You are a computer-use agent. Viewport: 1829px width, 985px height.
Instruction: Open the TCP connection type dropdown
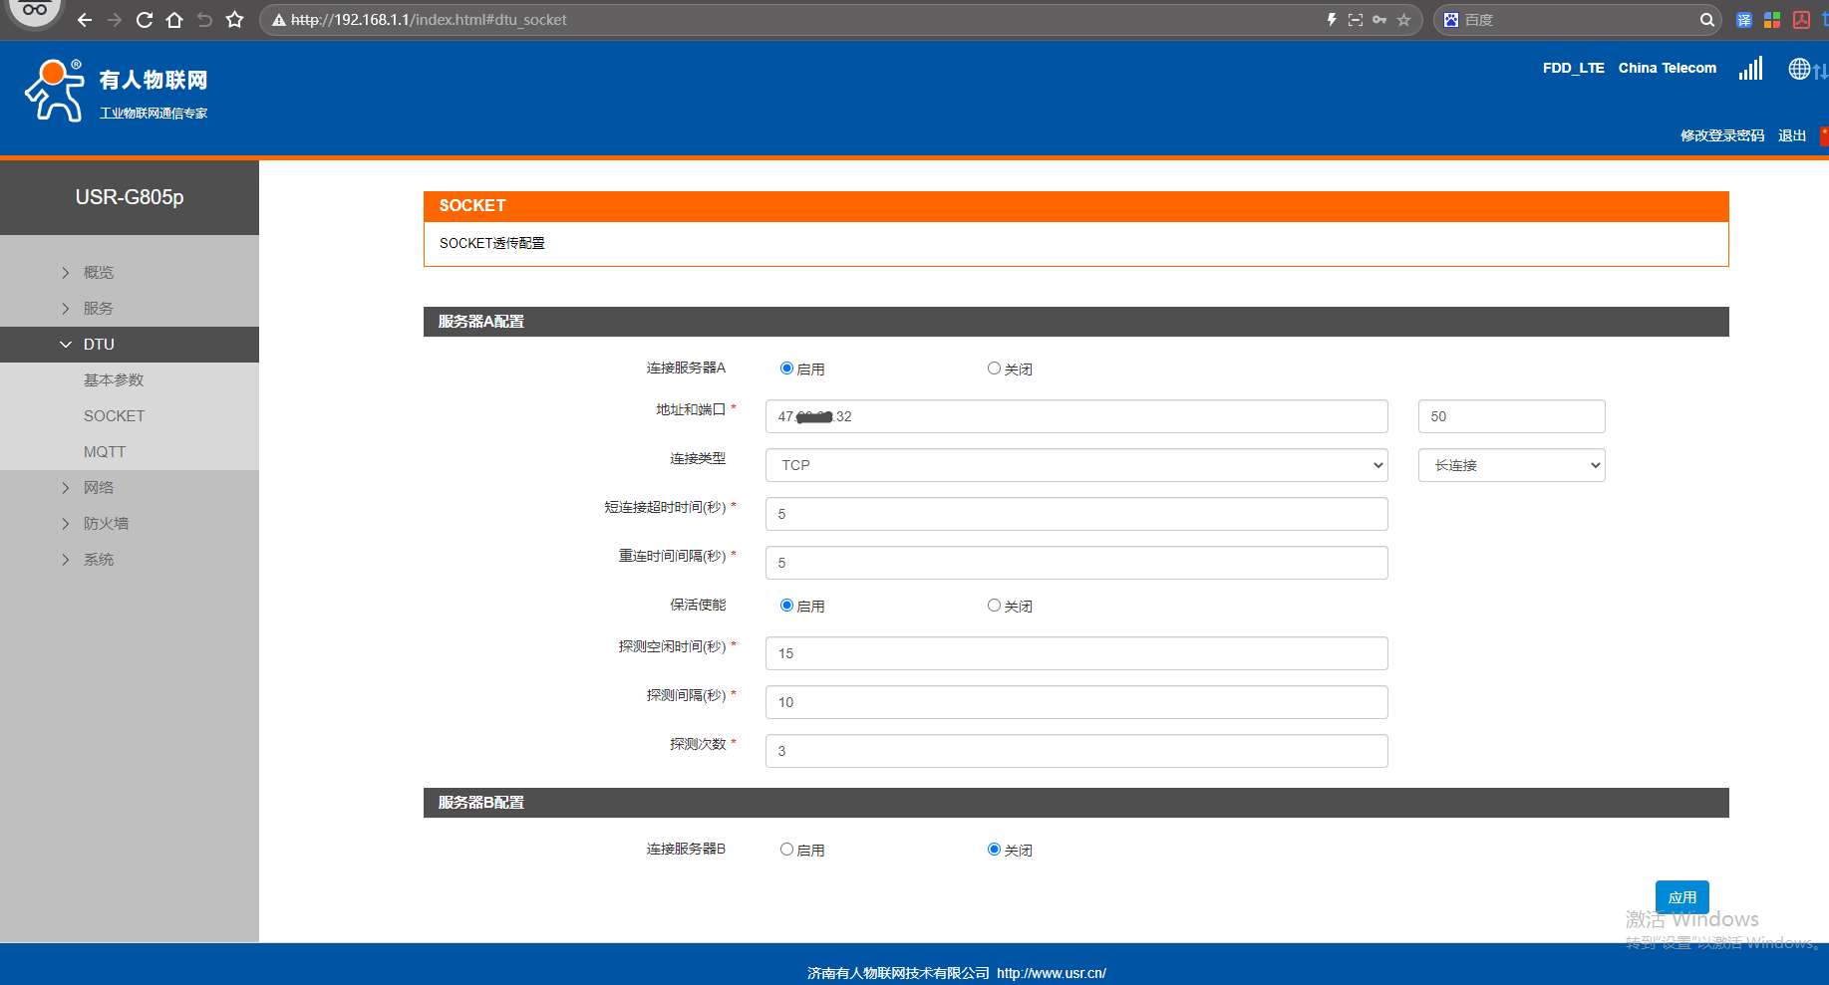(x=1076, y=465)
